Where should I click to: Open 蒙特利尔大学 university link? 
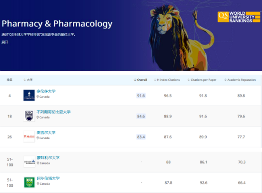[48, 158]
